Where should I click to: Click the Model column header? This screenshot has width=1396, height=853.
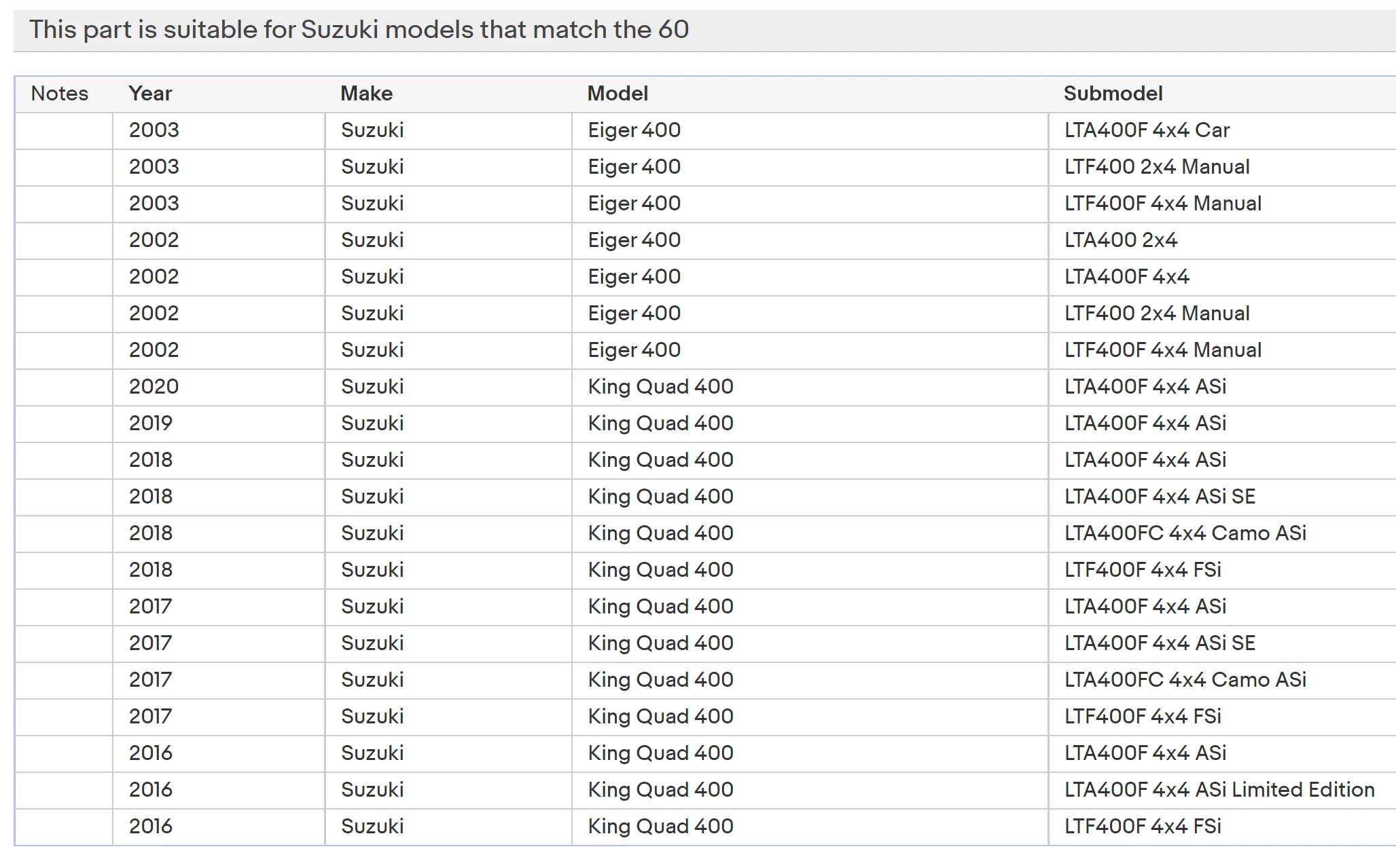coord(618,94)
